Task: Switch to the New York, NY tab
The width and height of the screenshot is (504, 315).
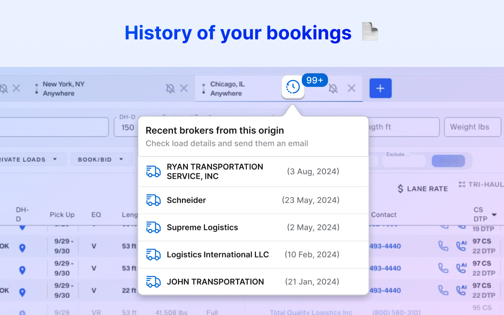Action: (x=64, y=89)
